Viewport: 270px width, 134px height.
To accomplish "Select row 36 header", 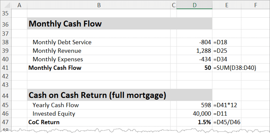I will (x=6, y=24).
